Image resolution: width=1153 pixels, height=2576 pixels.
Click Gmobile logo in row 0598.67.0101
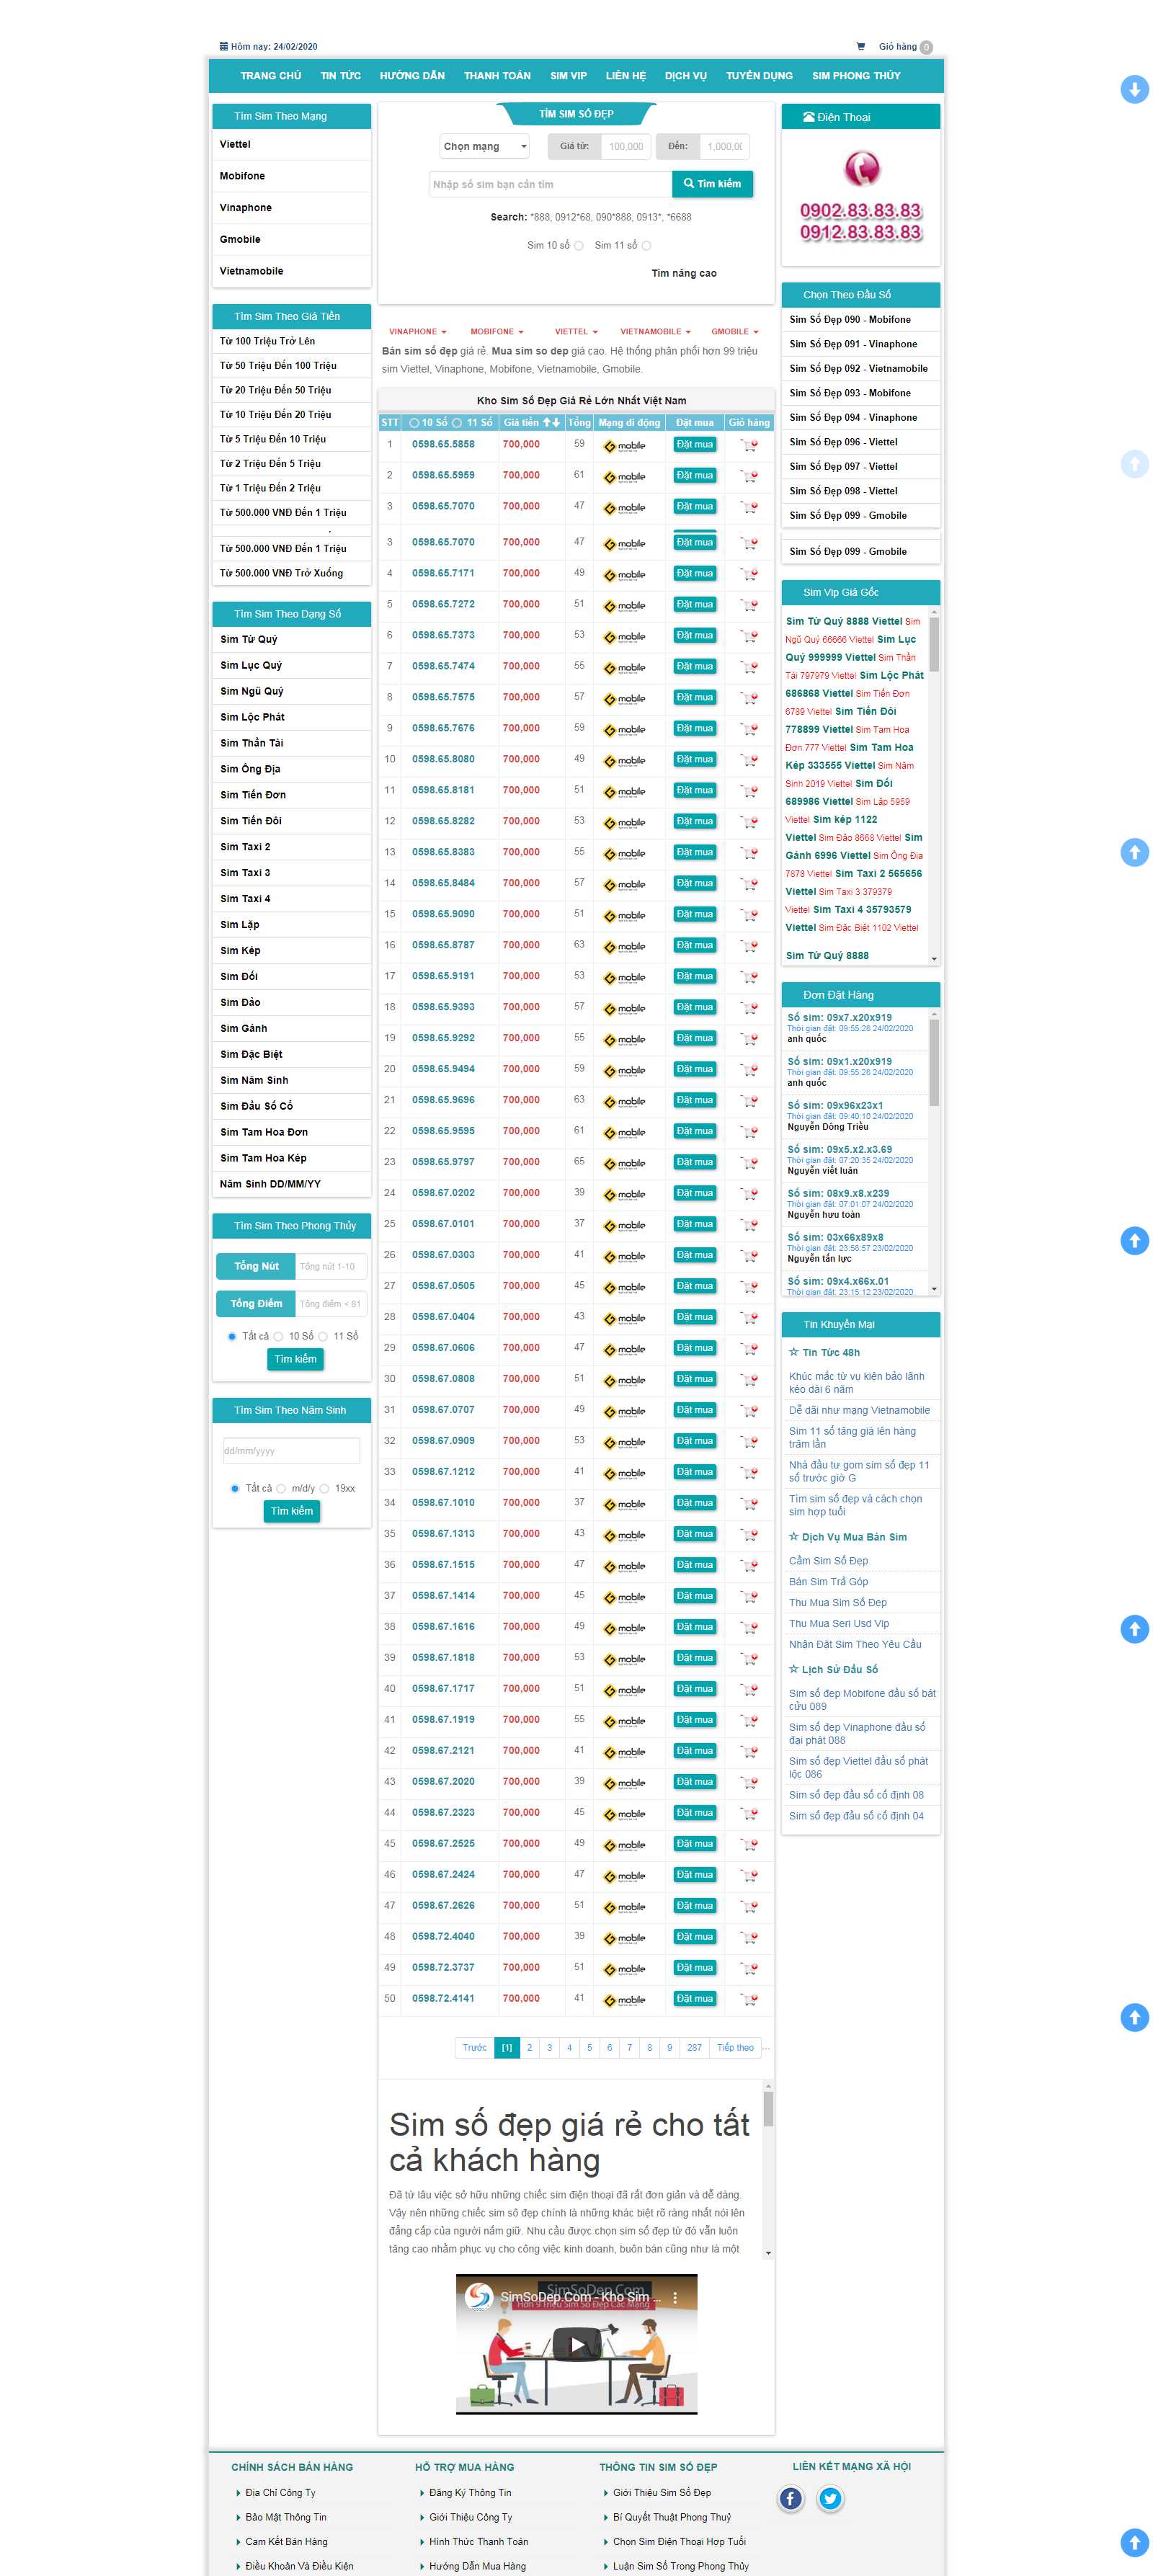(x=624, y=1225)
